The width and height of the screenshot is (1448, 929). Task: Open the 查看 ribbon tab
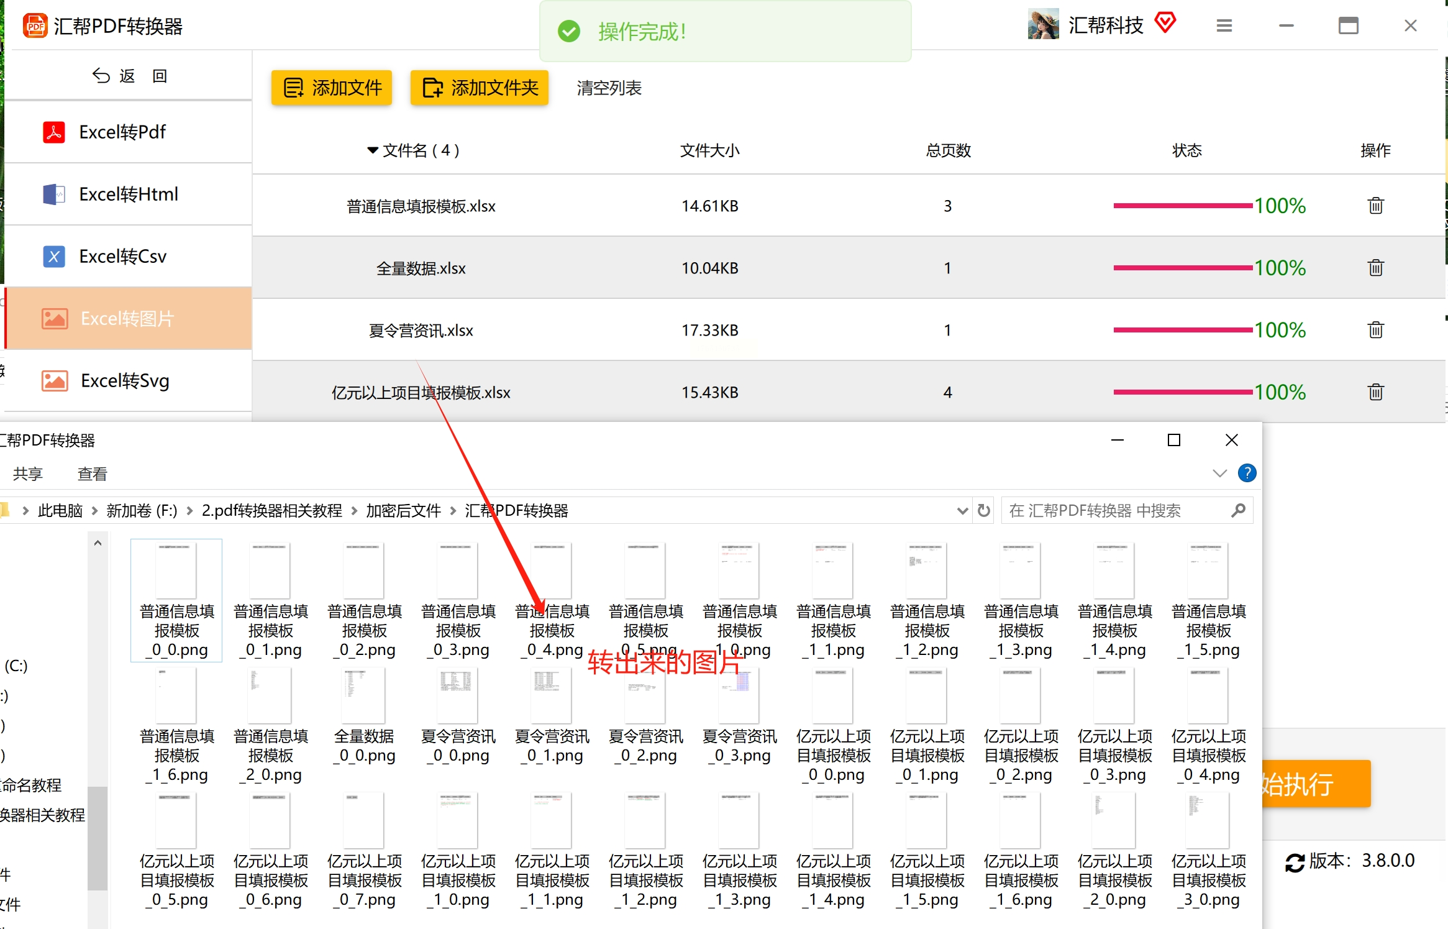(92, 474)
